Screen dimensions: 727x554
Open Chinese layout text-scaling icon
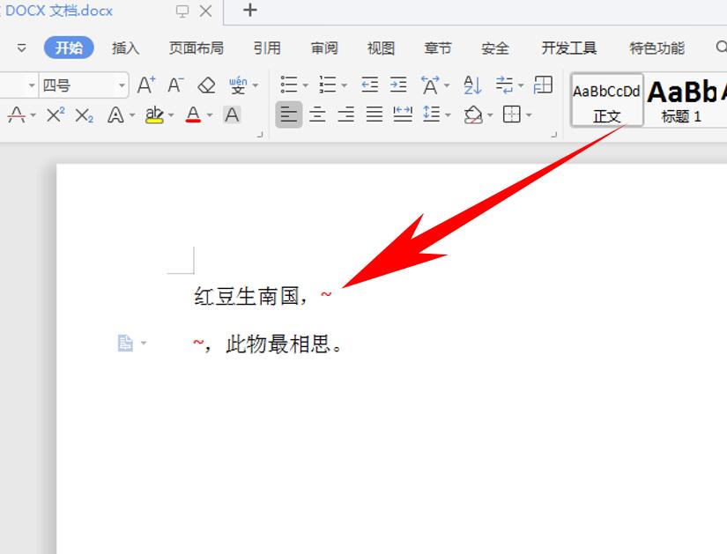pos(430,85)
